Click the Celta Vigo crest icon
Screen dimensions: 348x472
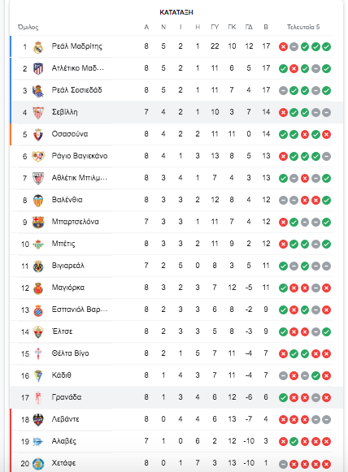(x=38, y=354)
